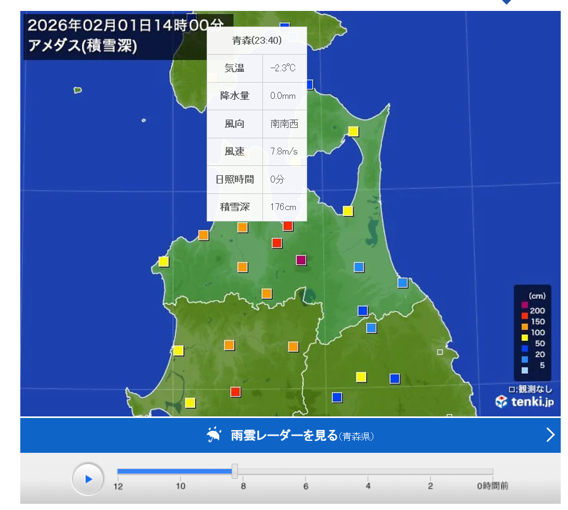Click the light blue 5cm legend swatch

(525, 370)
